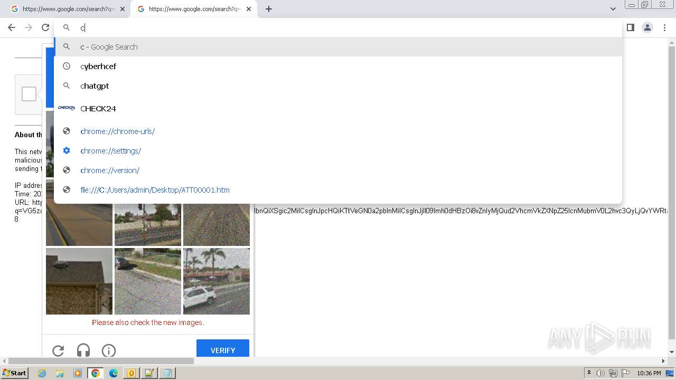The height and width of the screenshot is (380, 676).
Task: Open Windows Media Player from the taskbar
Action: [78, 373]
